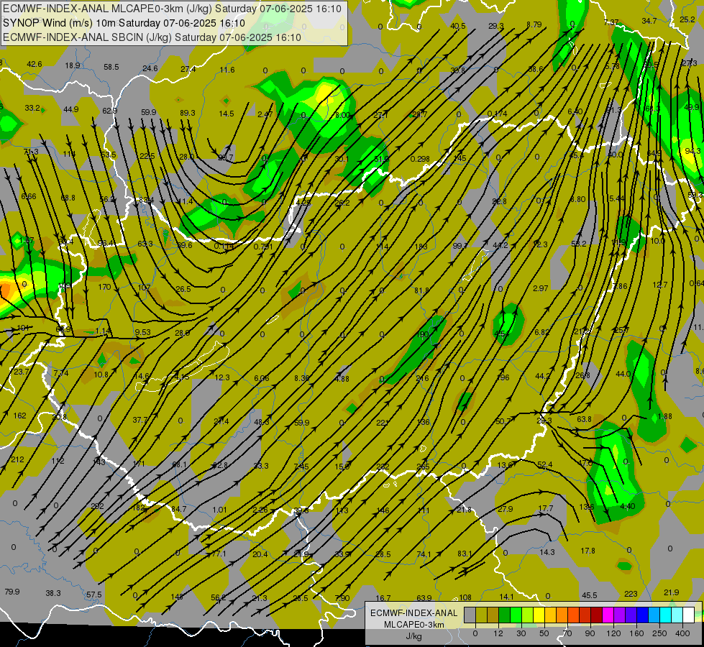Image resolution: width=704 pixels, height=647 pixels.
Task: Click the legend unit label 'J/kg'
Action: click(413, 636)
